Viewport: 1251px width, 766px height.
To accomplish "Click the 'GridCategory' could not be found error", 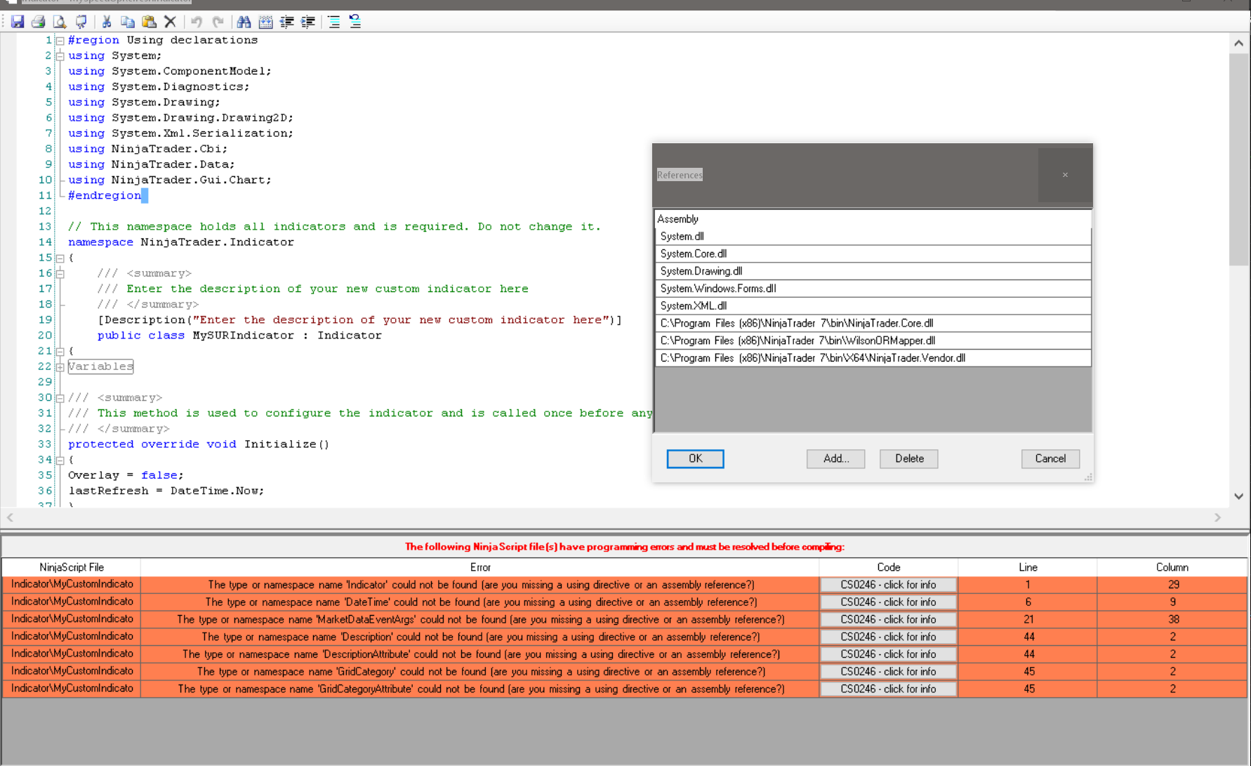I will (x=480, y=672).
